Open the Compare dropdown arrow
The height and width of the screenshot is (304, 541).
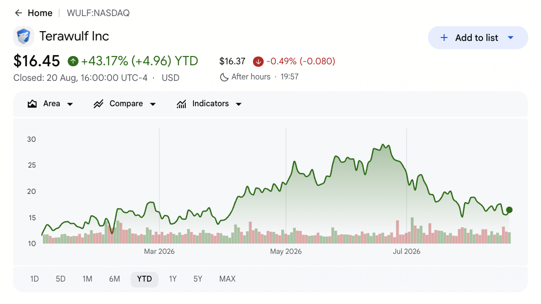click(x=153, y=104)
